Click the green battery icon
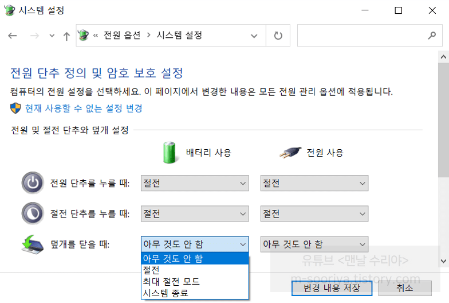 click(x=170, y=153)
